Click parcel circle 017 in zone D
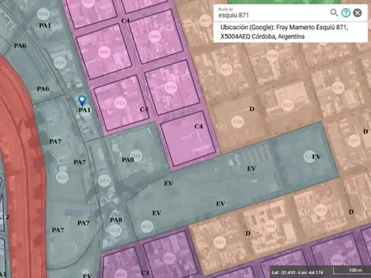The height and width of the screenshot is (278, 371). point(226,69)
